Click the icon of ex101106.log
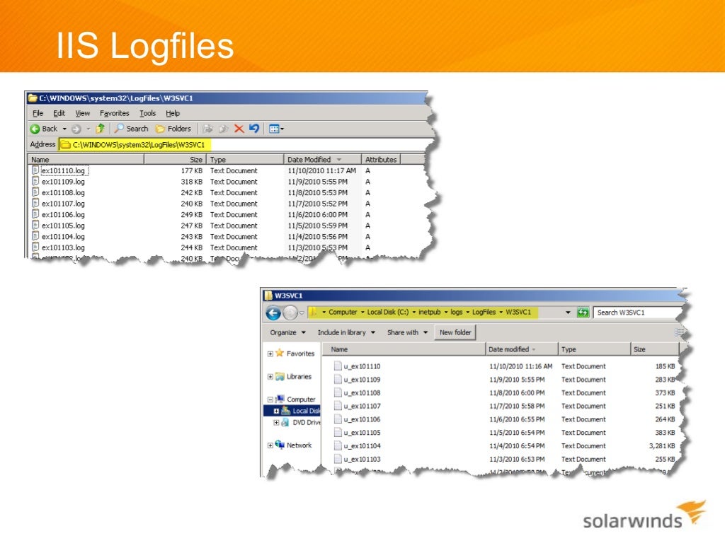 tap(35, 214)
